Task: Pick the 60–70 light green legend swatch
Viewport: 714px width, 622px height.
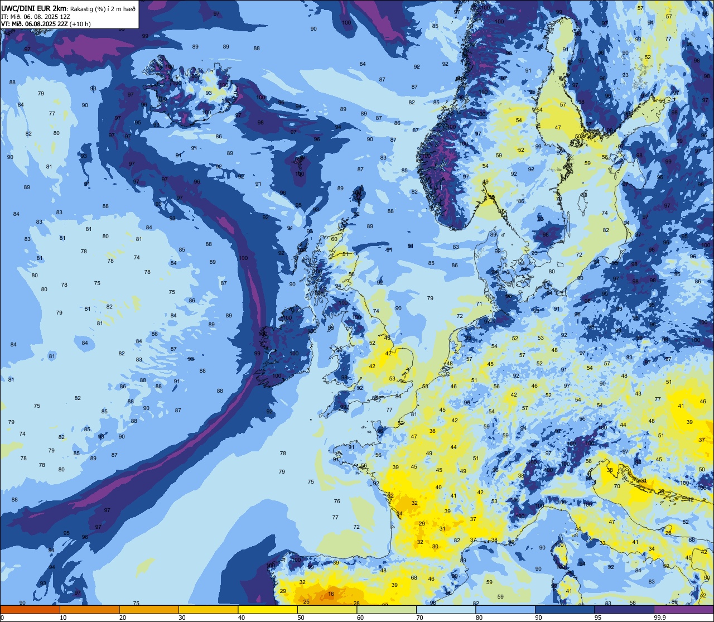Action: coord(387,609)
